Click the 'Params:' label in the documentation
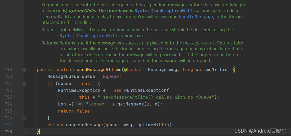Viewport: 291px width, 136px height. (50, 30)
